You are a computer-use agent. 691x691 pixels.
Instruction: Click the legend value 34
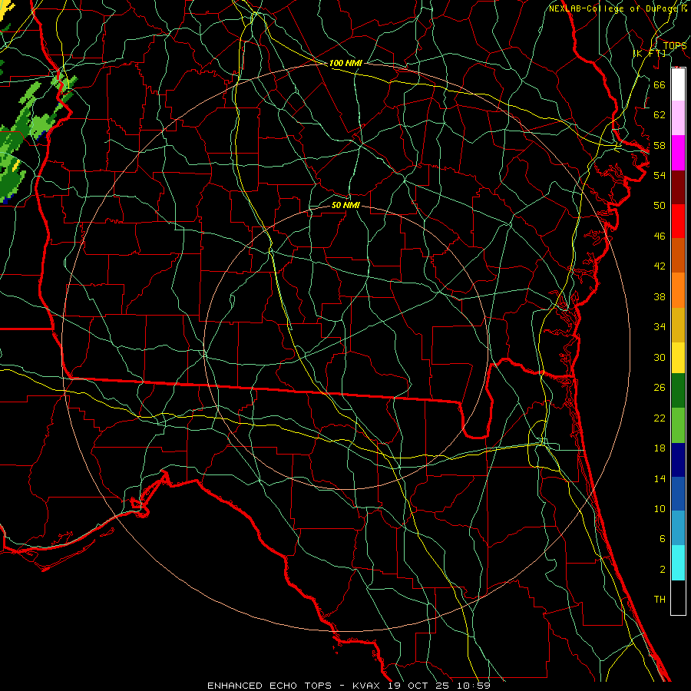pyautogui.click(x=660, y=327)
